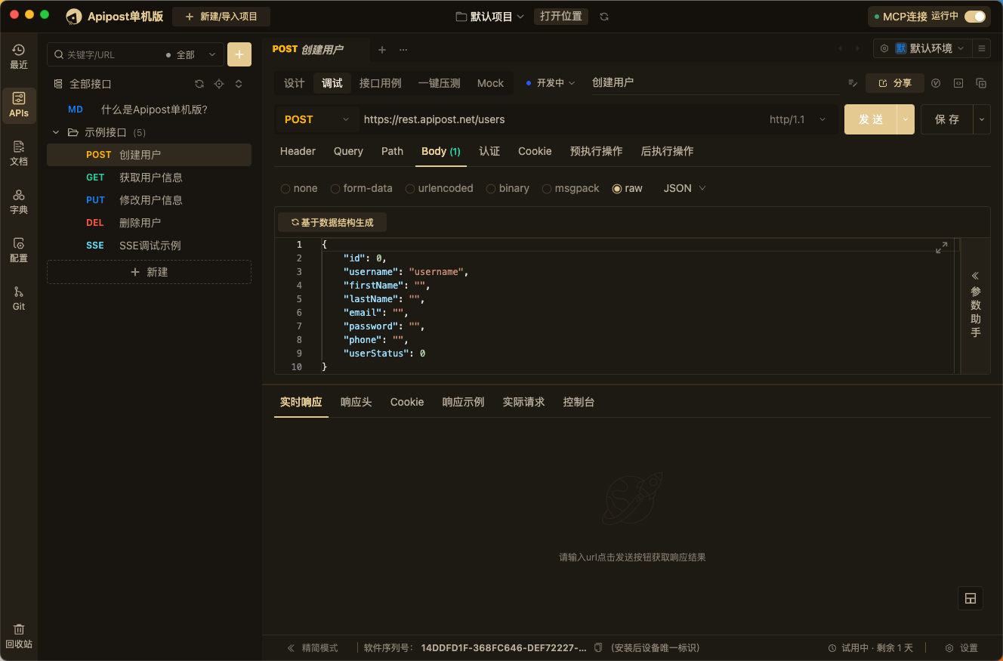
Task: Click the edit description lines-pencil icon
Action: click(853, 83)
